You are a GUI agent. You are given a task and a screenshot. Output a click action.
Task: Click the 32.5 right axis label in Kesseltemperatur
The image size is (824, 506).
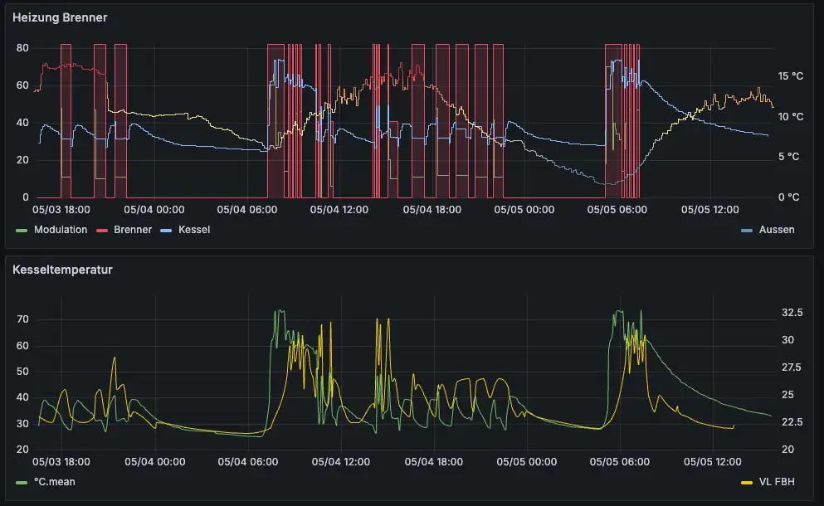pos(792,314)
